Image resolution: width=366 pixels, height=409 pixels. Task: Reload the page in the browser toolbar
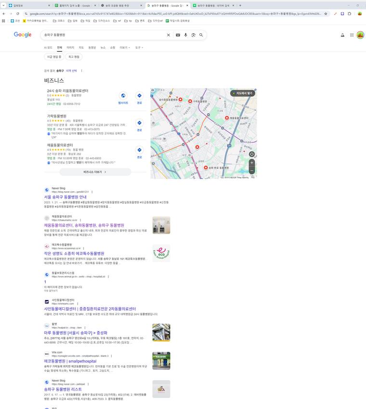[x=18, y=13]
